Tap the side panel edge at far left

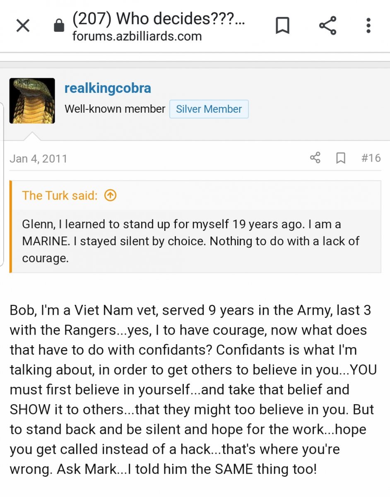pos(2,184)
